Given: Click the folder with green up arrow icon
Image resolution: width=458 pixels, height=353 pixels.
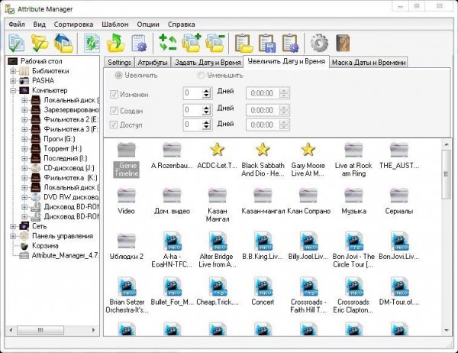Looking at the screenshot, I should click(116, 44).
